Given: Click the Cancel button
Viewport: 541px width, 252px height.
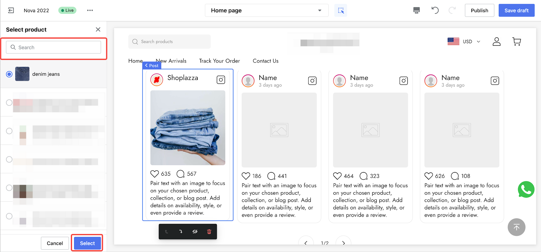Looking at the screenshot, I should [55, 243].
